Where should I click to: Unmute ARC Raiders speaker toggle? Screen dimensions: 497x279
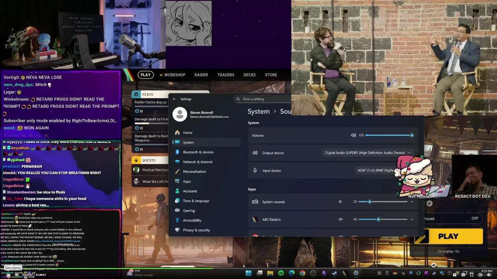(x=341, y=219)
